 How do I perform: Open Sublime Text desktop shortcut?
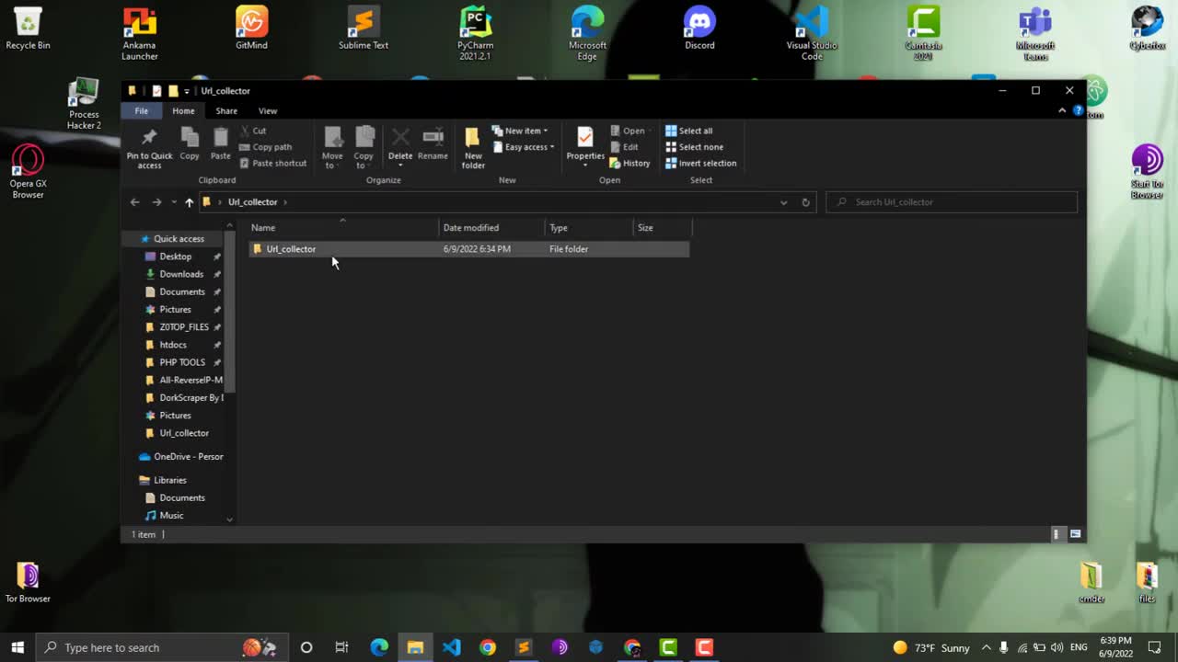(x=364, y=28)
